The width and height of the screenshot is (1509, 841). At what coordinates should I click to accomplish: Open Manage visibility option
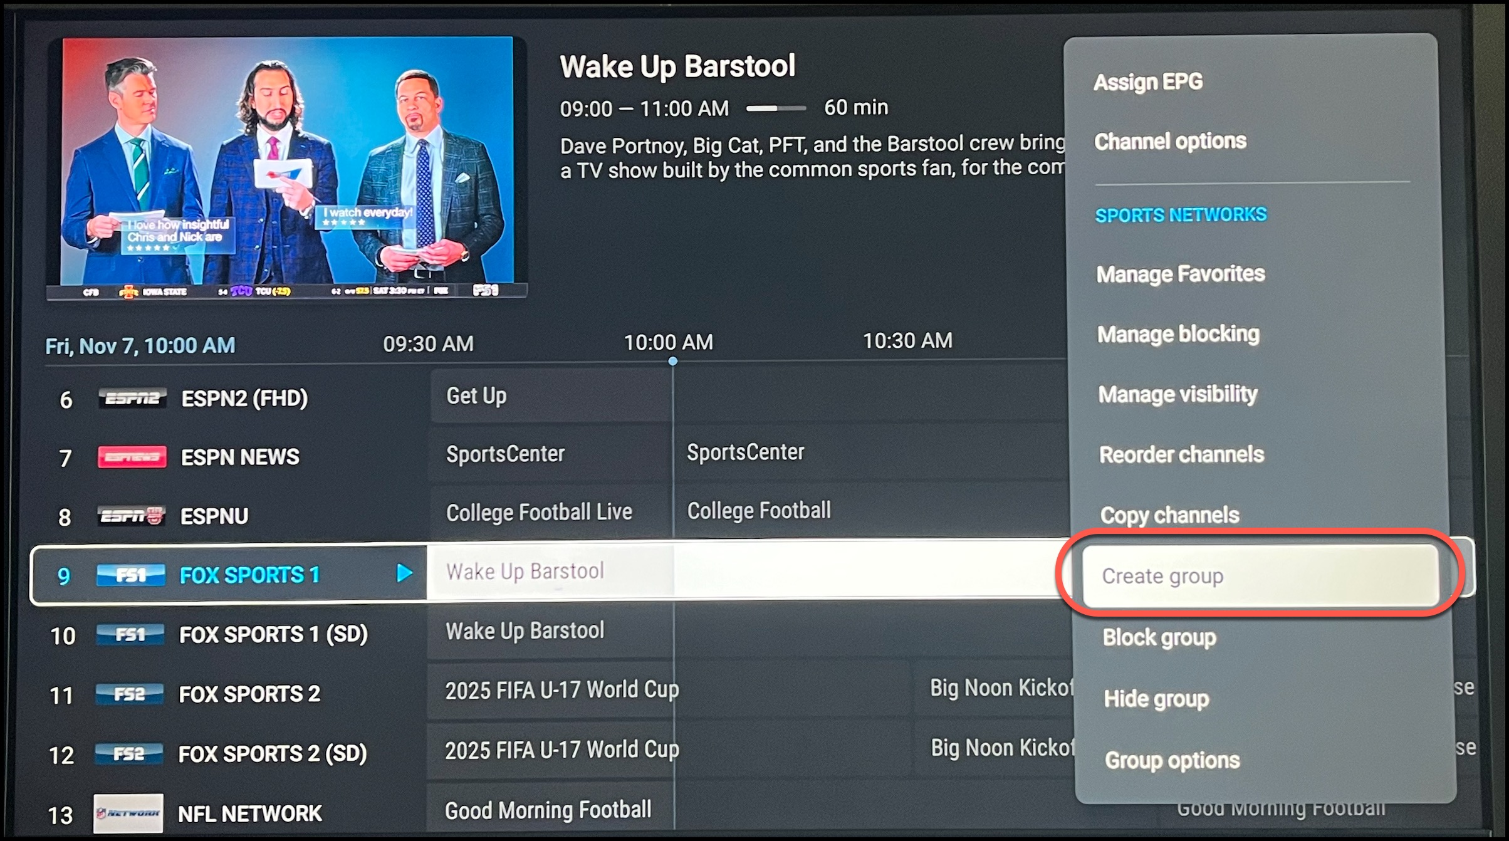click(1177, 394)
